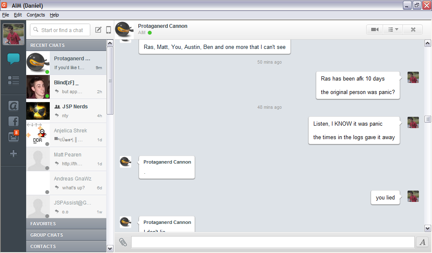Open the Facebook sidebar icon
Screen dimensions: 432x253
click(x=13, y=121)
